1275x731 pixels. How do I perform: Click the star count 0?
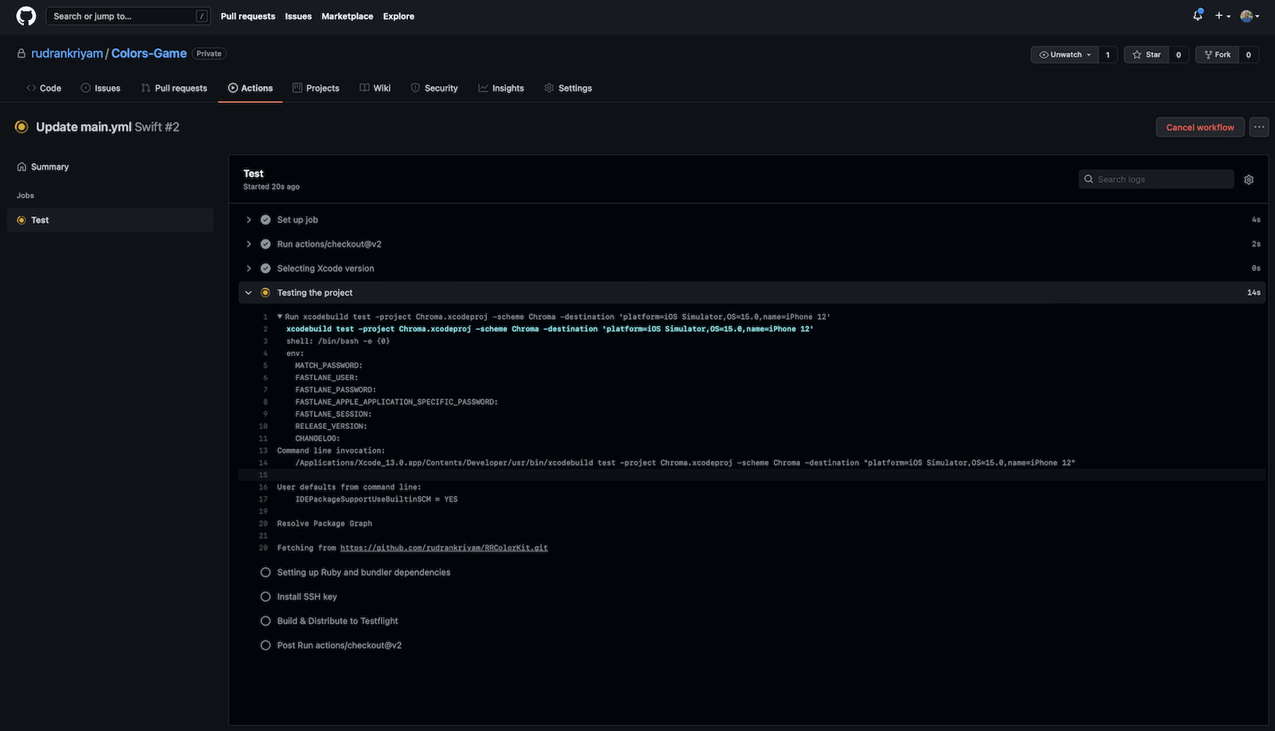[1179, 54]
